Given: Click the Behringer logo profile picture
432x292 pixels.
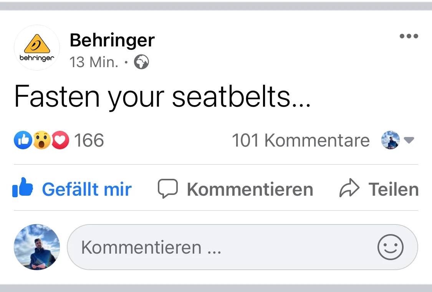Looking at the screenshot, I should point(37,48).
